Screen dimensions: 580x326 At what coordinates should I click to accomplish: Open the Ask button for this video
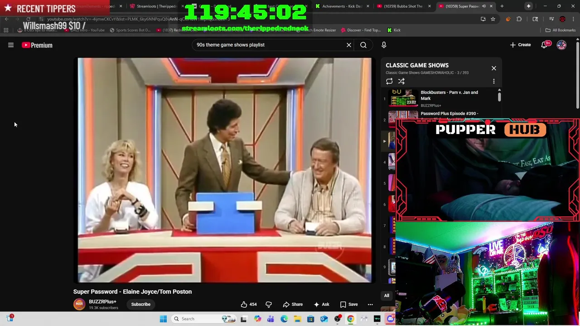(x=321, y=304)
